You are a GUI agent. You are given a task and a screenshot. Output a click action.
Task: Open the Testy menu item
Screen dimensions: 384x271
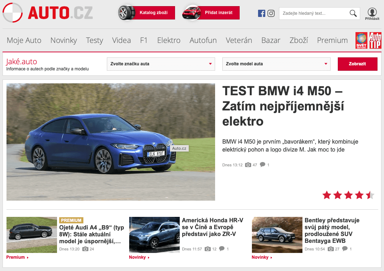coord(95,40)
